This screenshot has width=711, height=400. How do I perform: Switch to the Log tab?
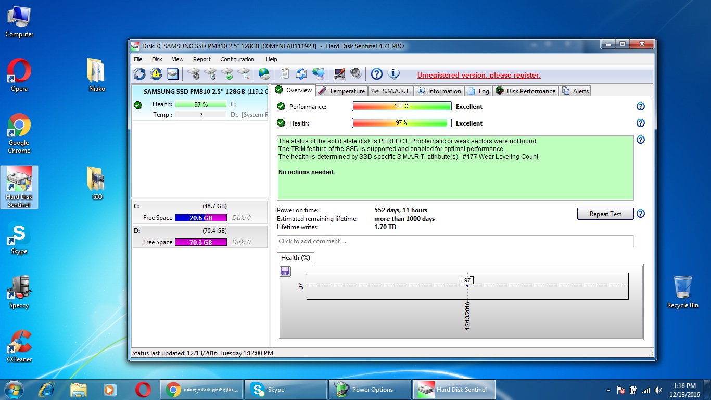pos(478,91)
